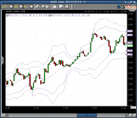Open the ビッド price type dropdown

7,7
